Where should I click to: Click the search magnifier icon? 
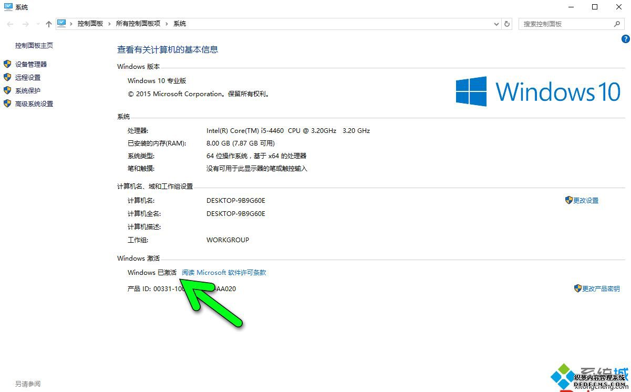pos(617,24)
